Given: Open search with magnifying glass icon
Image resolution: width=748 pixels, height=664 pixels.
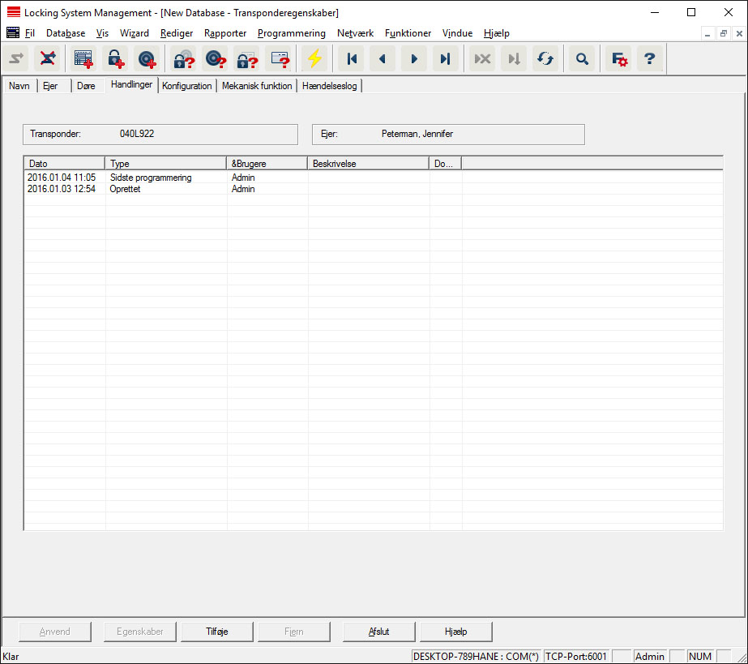Looking at the screenshot, I should pyautogui.click(x=582, y=58).
